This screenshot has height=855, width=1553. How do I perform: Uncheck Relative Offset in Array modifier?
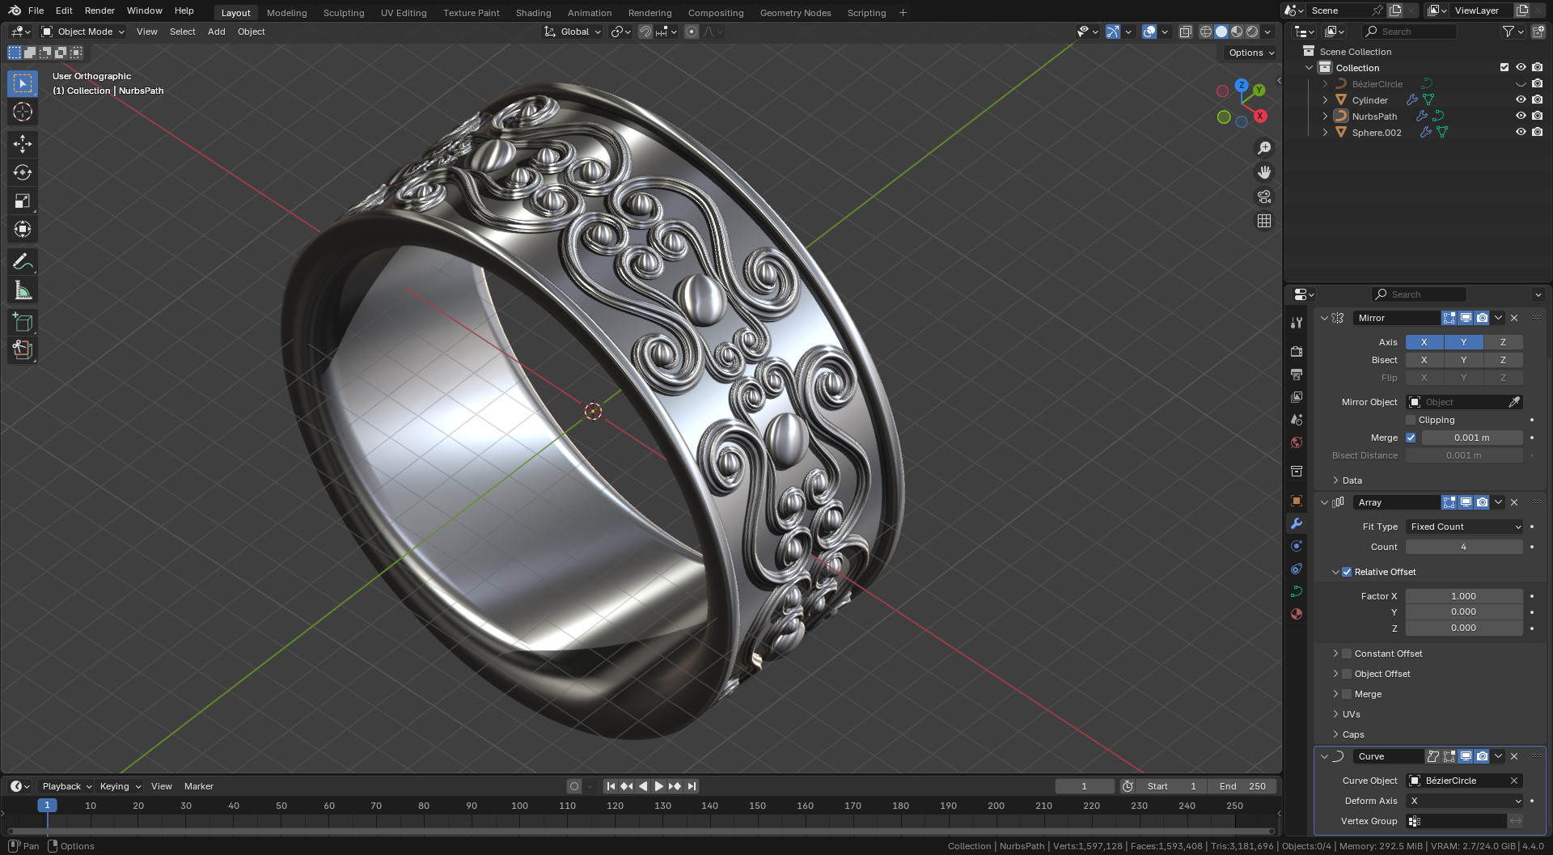coord(1347,572)
